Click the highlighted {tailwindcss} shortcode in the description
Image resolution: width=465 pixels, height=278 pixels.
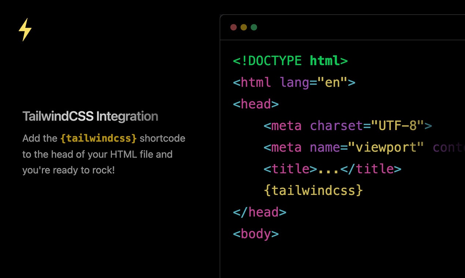tap(99, 139)
